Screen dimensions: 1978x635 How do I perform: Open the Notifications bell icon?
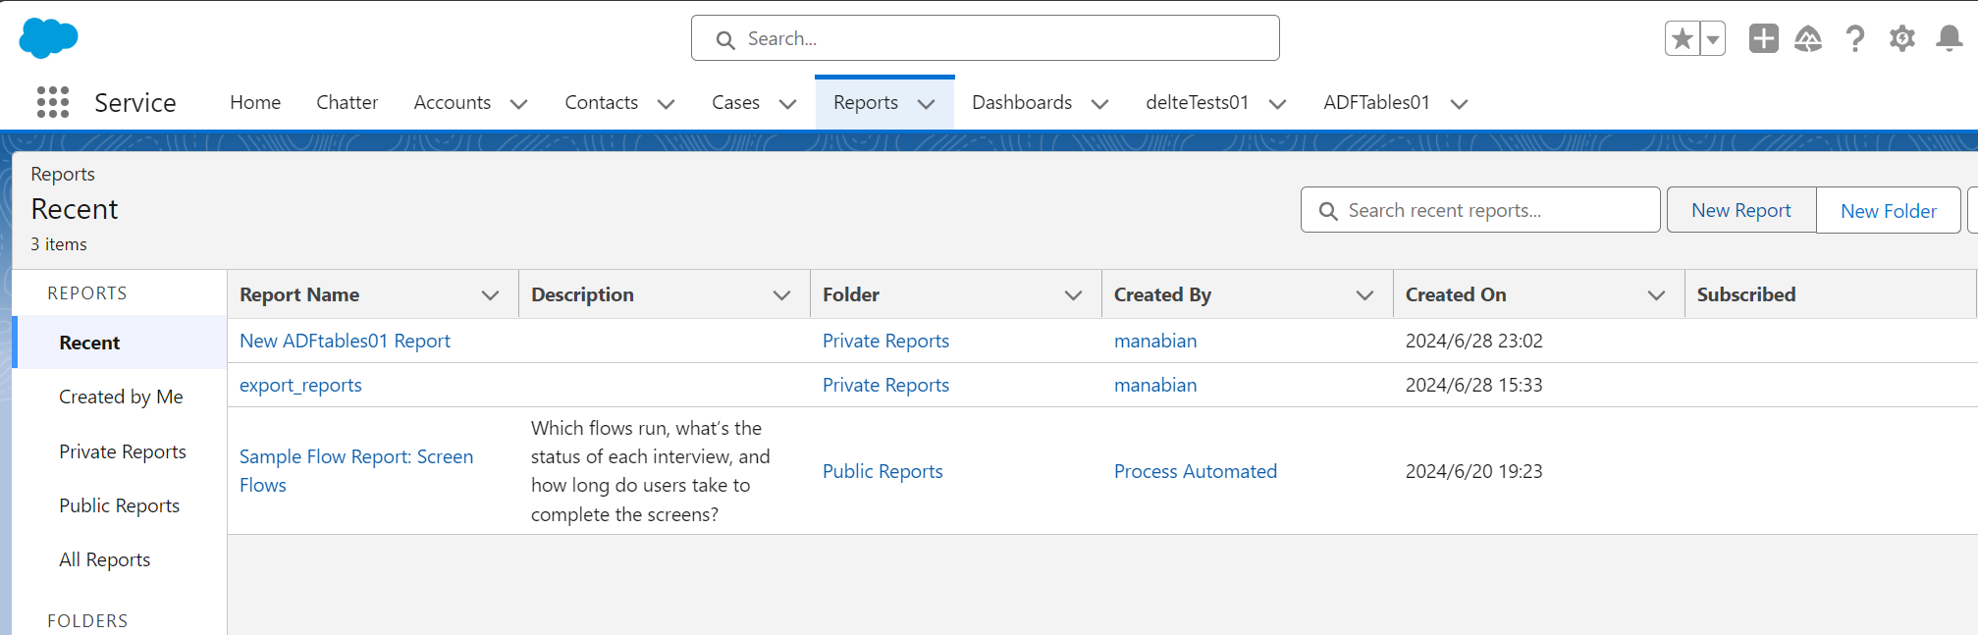[1950, 38]
